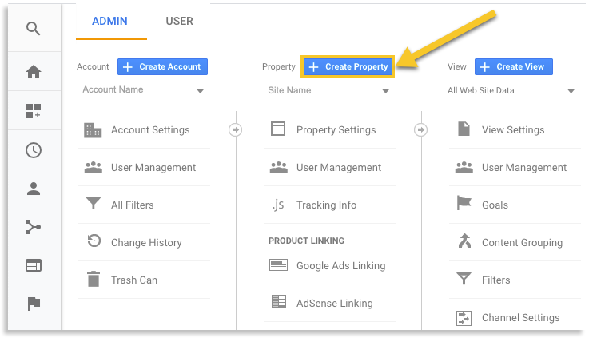Open Acquisition branching-arrows icon in sidebar
The width and height of the screenshot is (589, 338).
coord(33,228)
